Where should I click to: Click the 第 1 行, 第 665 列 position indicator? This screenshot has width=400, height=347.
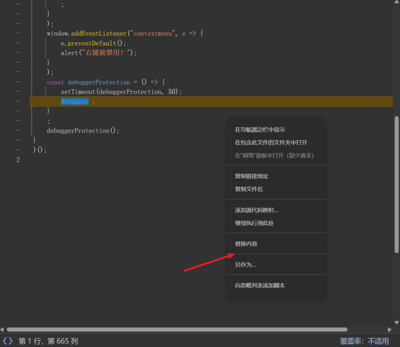point(48,341)
